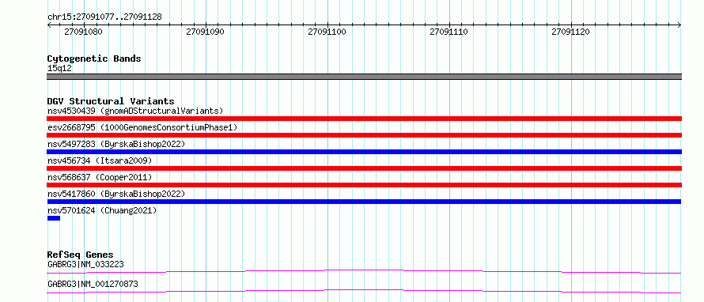Select the magenta line under GABRG3|NM_001270873
704x302 pixels.
[364, 291]
